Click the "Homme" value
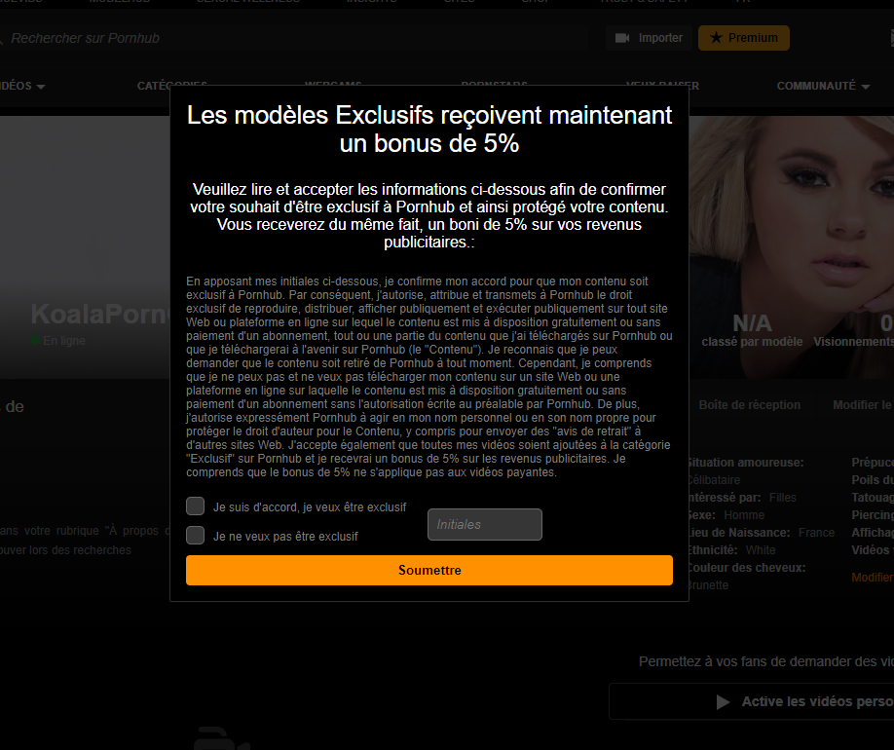The height and width of the screenshot is (750, 894). coord(744,515)
